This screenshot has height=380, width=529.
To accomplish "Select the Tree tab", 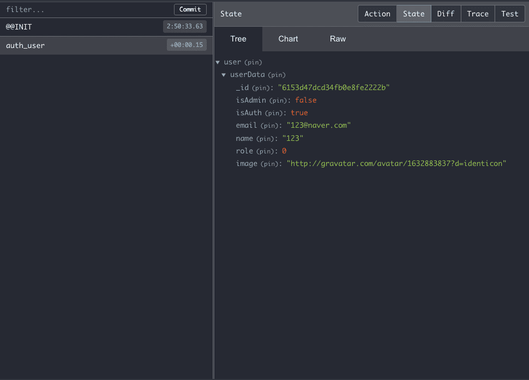I will (x=238, y=39).
